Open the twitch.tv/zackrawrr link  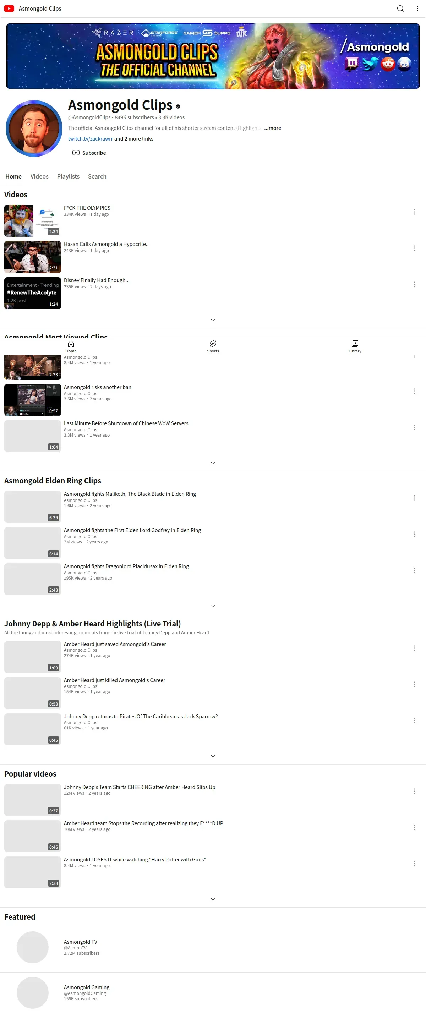tap(91, 139)
